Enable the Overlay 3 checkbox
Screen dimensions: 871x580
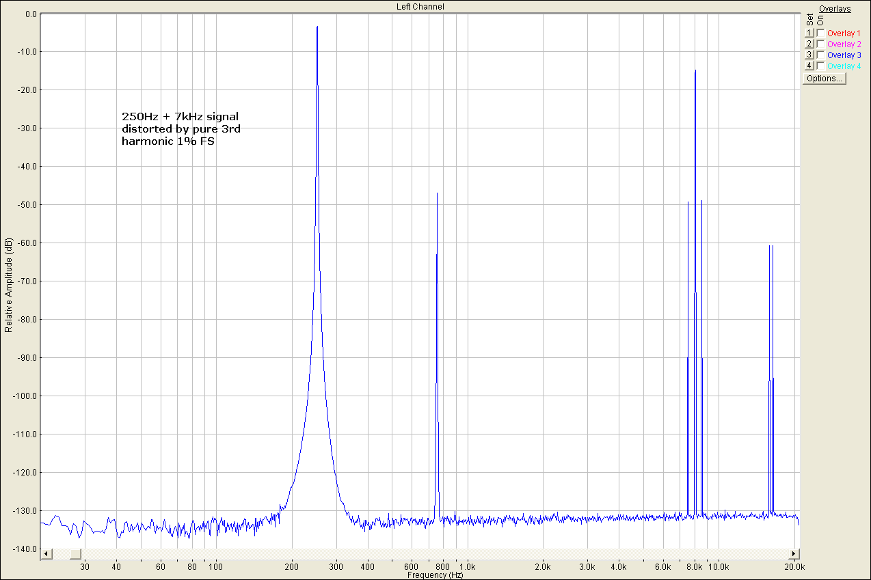(x=820, y=55)
